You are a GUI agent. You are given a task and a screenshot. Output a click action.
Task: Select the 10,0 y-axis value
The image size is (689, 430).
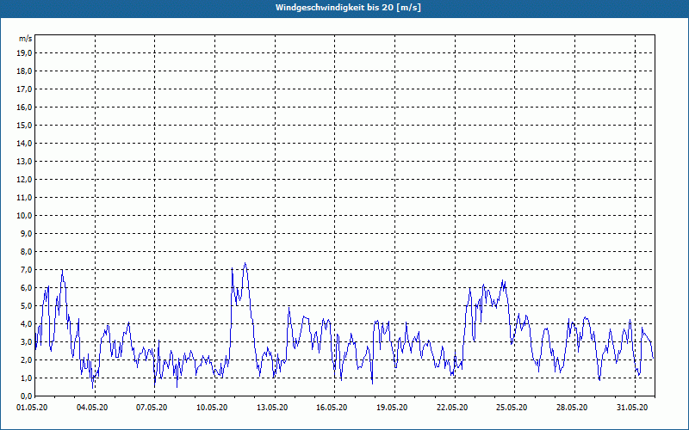(x=24, y=216)
